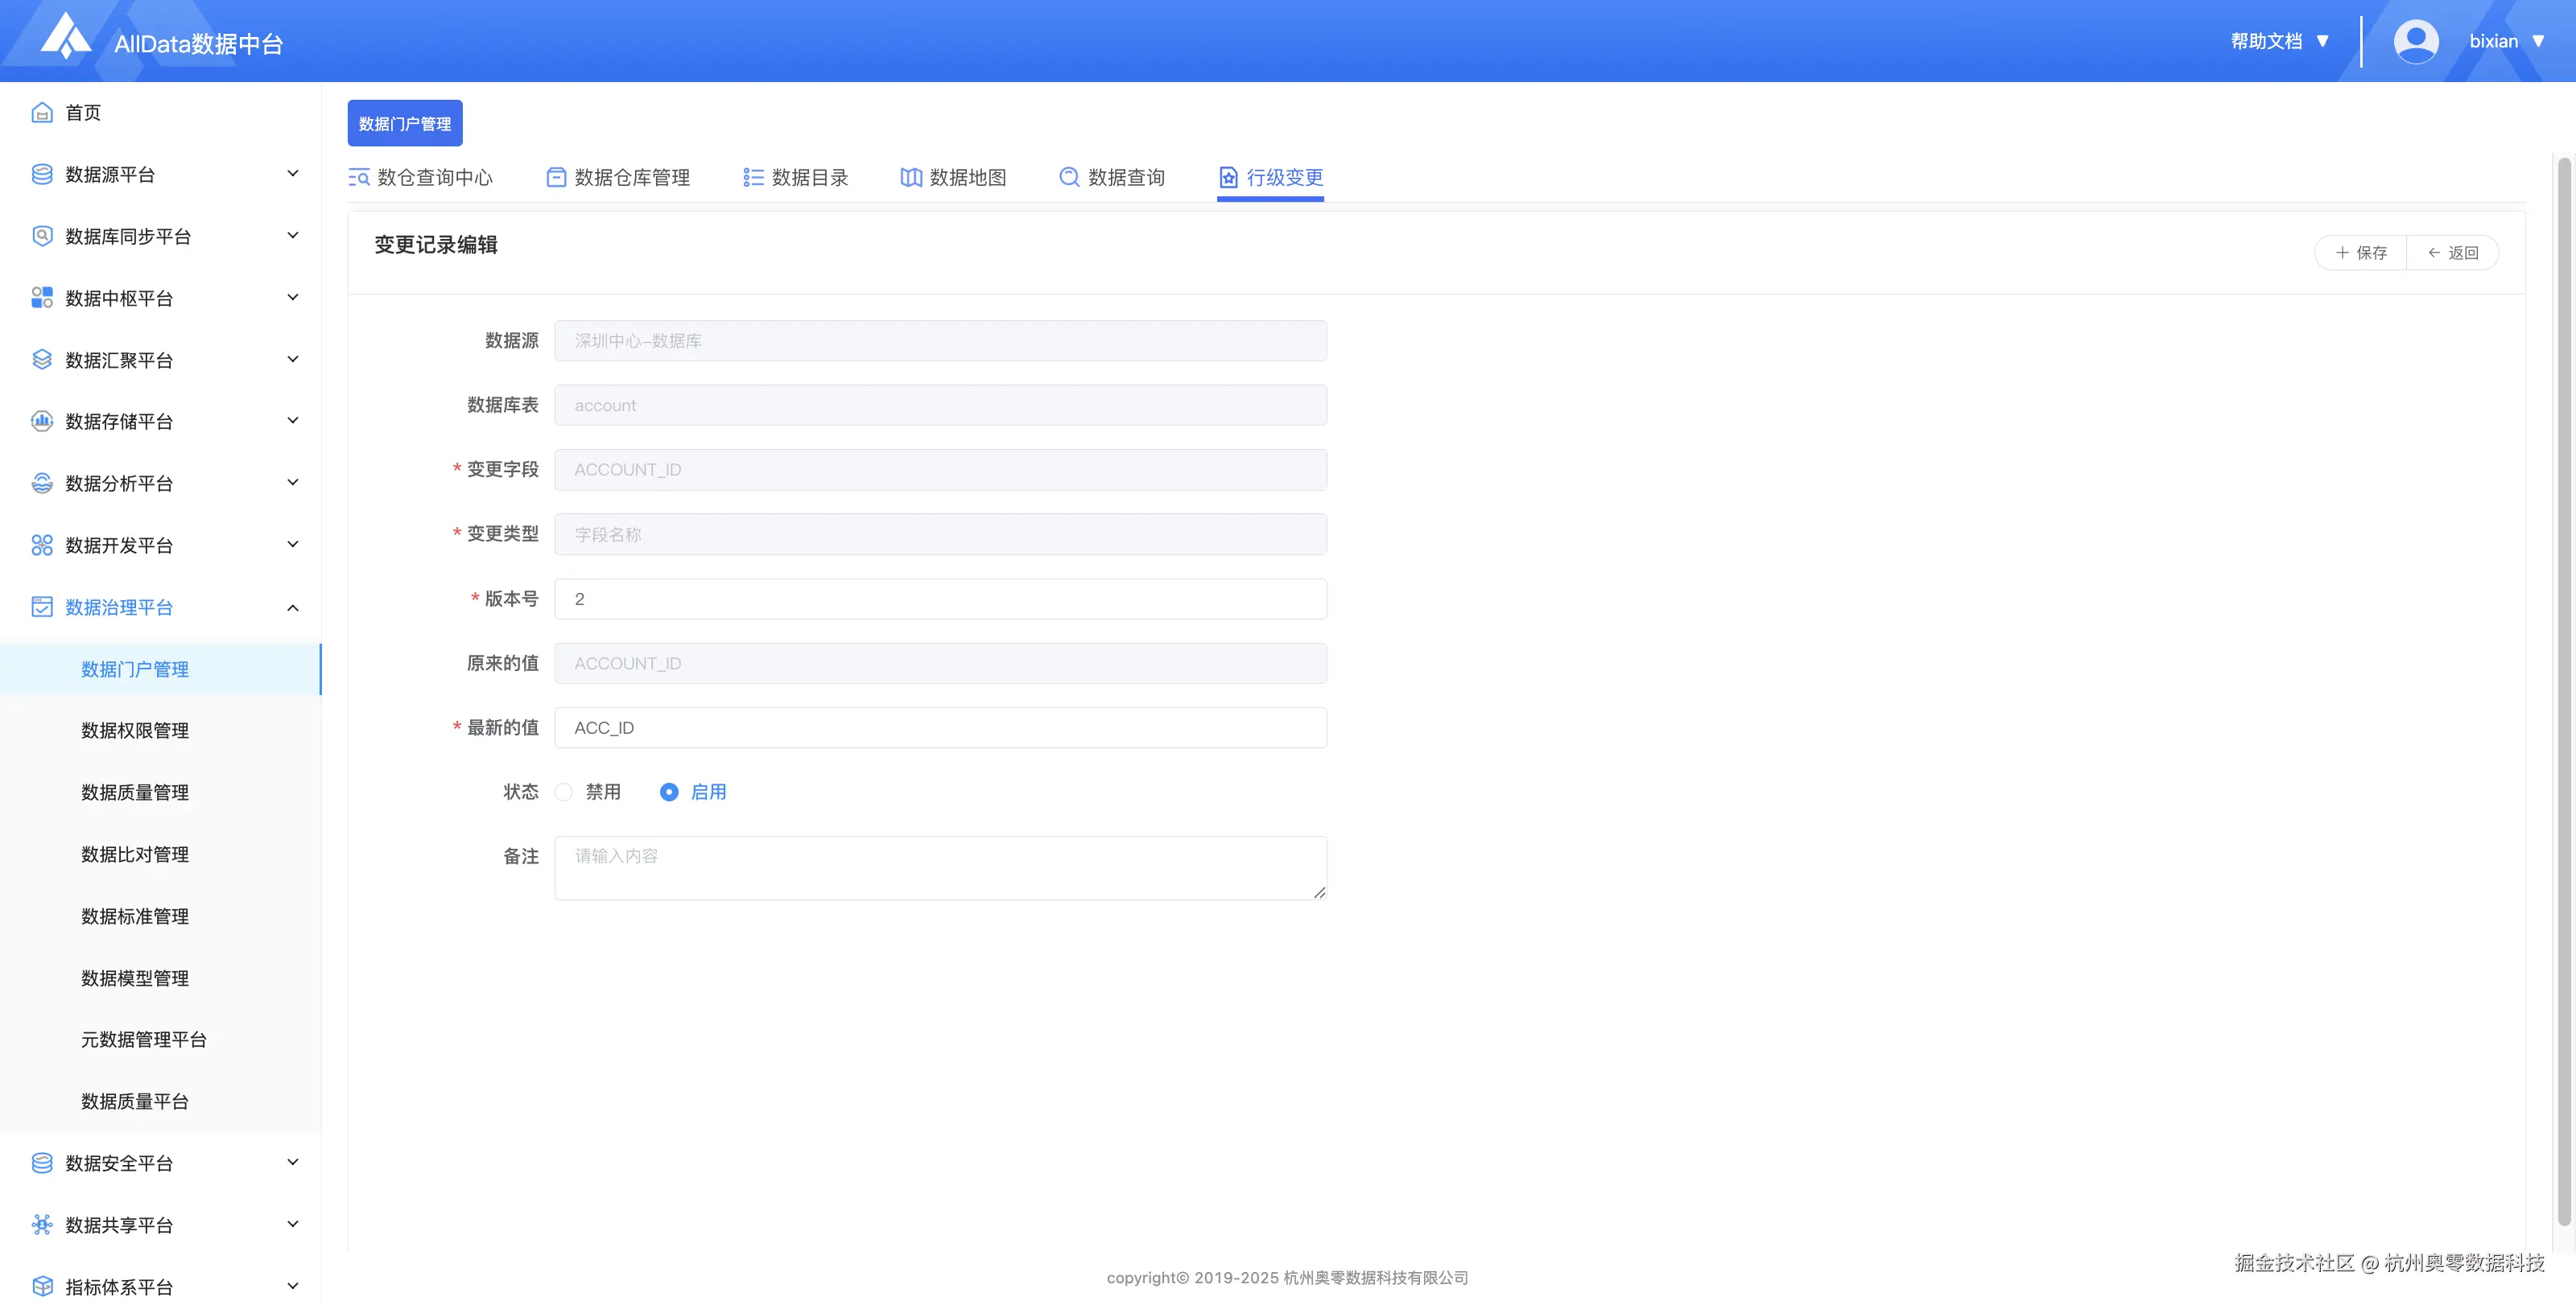Click the 备注 textarea field
The height and width of the screenshot is (1305, 2576).
(x=940, y=867)
